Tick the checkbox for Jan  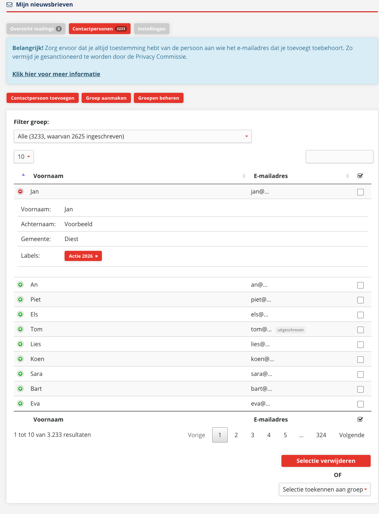click(361, 192)
